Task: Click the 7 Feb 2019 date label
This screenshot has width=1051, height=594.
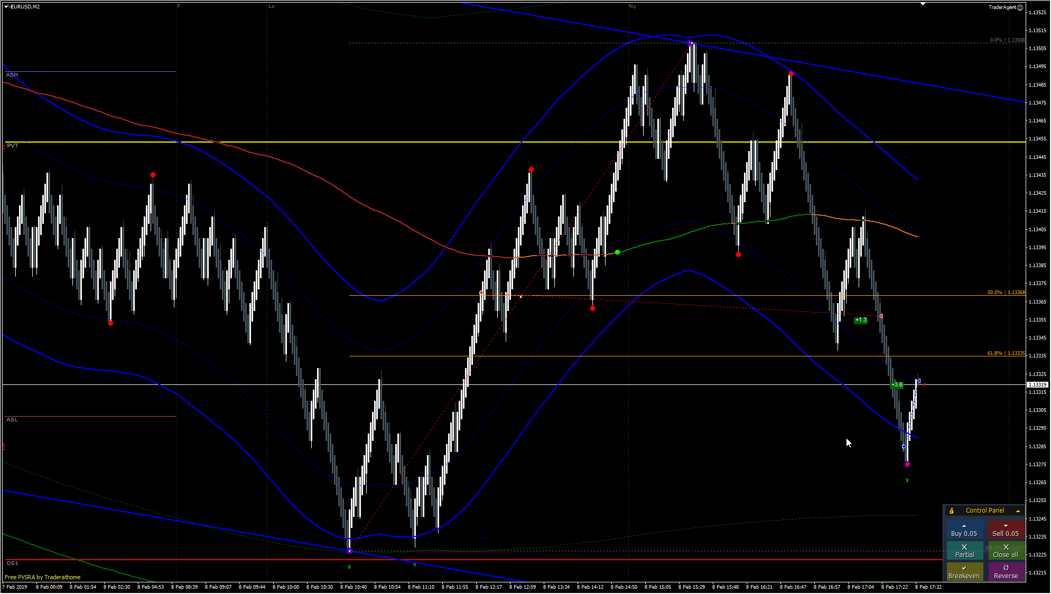Action: click(15, 587)
